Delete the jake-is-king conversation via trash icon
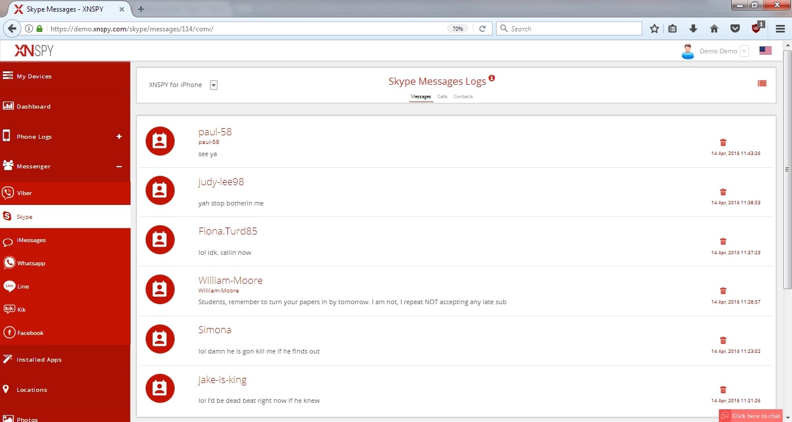 click(723, 389)
